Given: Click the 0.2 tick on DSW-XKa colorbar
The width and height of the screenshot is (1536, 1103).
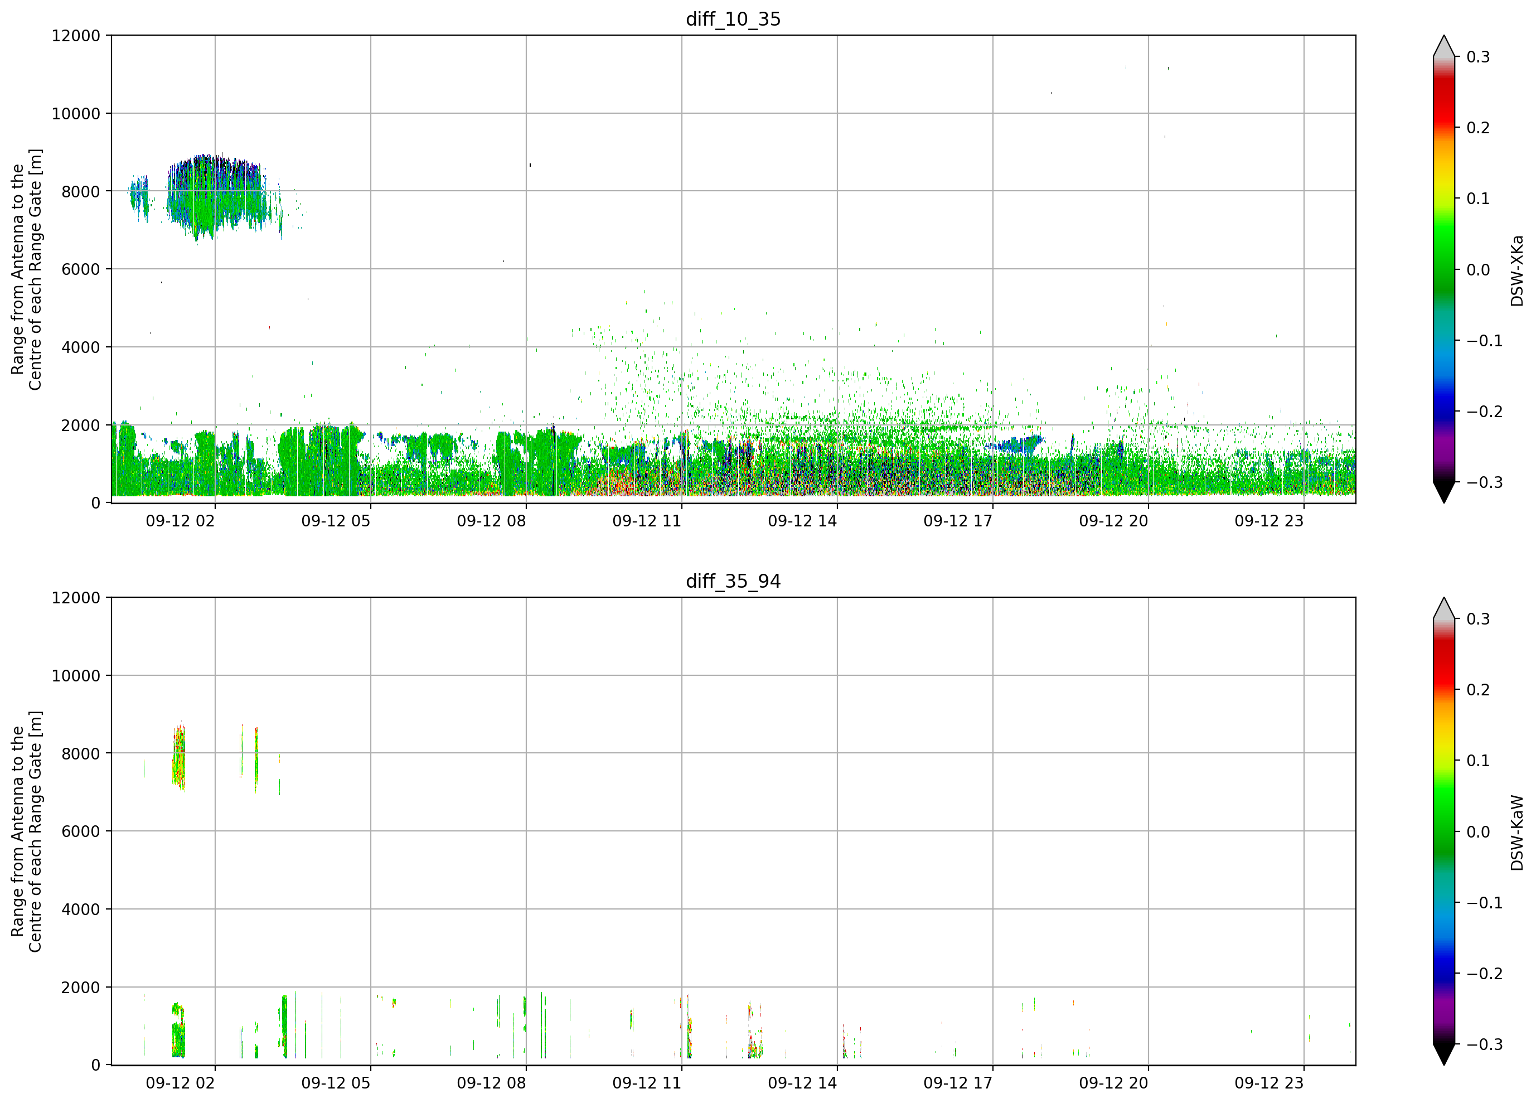Looking at the screenshot, I should [1479, 128].
